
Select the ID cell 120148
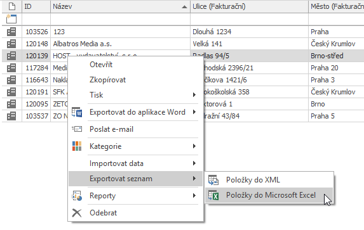click(x=36, y=44)
